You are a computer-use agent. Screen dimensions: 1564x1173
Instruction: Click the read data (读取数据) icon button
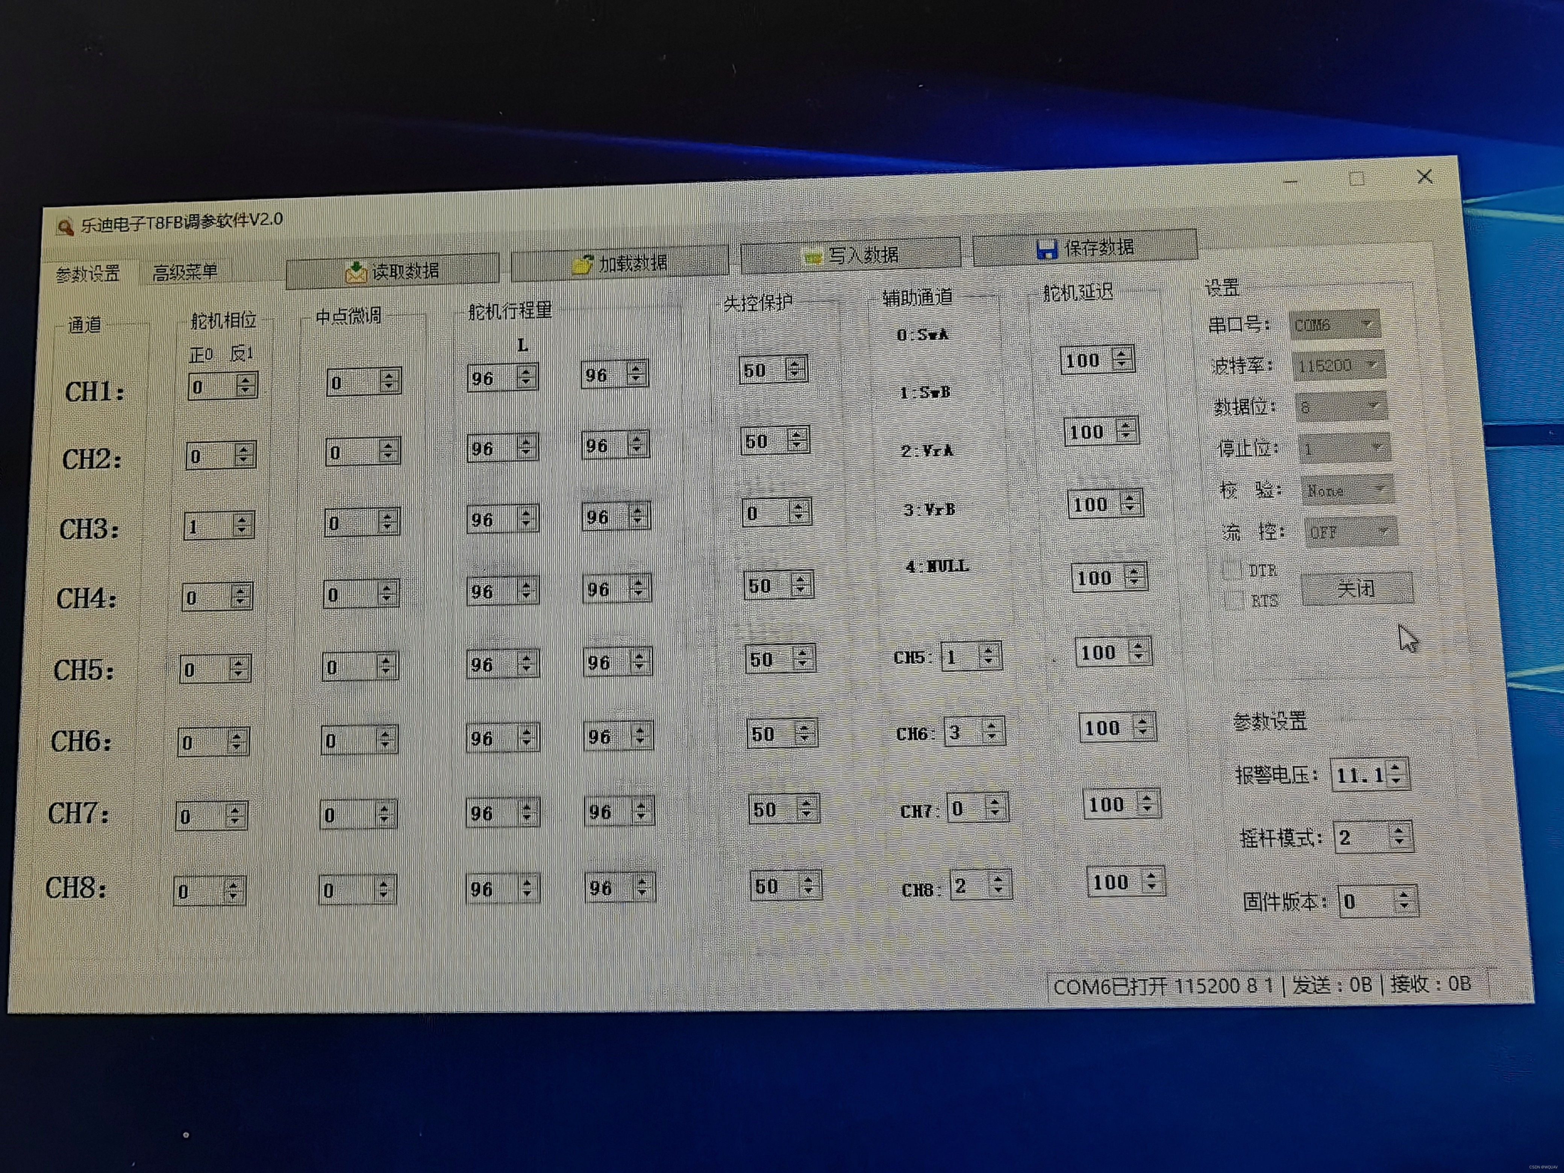coord(356,272)
